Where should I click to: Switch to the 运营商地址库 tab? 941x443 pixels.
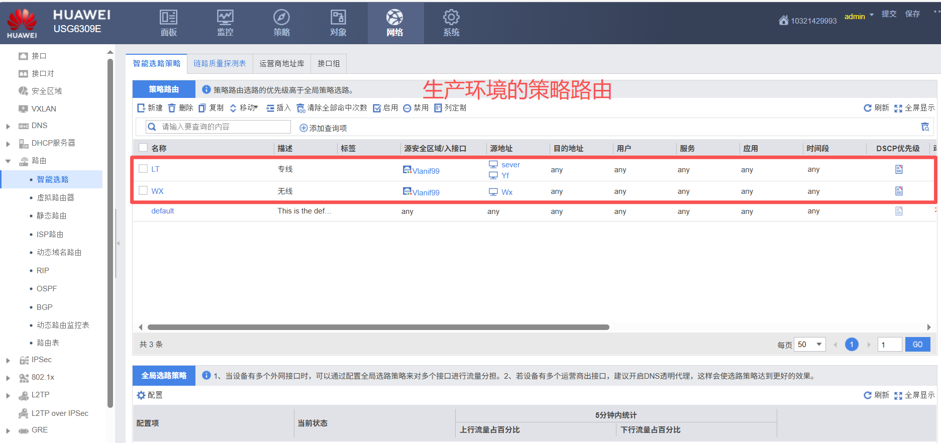point(281,64)
